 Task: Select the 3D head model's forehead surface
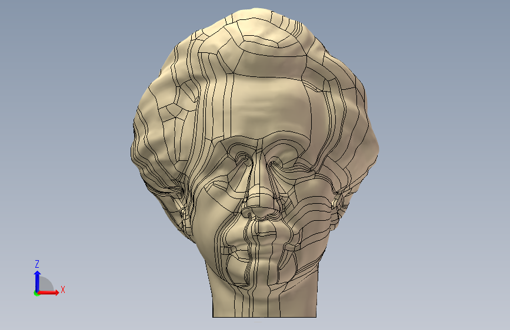click(269, 107)
